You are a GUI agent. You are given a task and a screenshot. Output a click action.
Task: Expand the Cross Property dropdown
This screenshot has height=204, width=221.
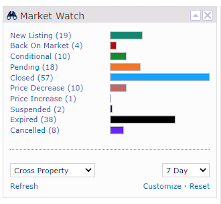coord(52,170)
